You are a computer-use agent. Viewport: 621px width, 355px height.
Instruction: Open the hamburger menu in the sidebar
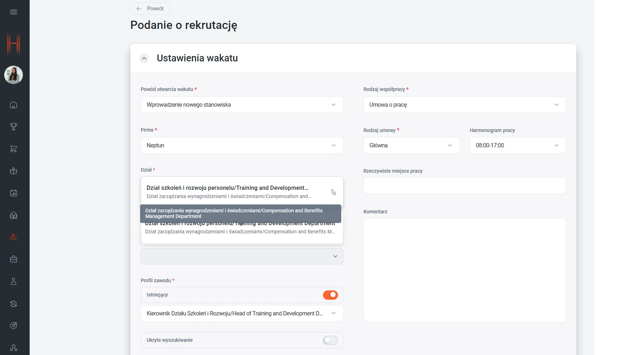(x=14, y=12)
